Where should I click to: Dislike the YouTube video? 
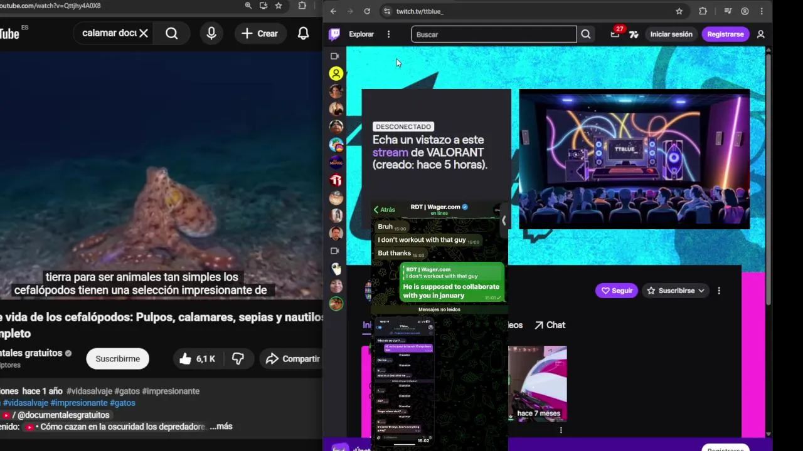click(238, 359)
